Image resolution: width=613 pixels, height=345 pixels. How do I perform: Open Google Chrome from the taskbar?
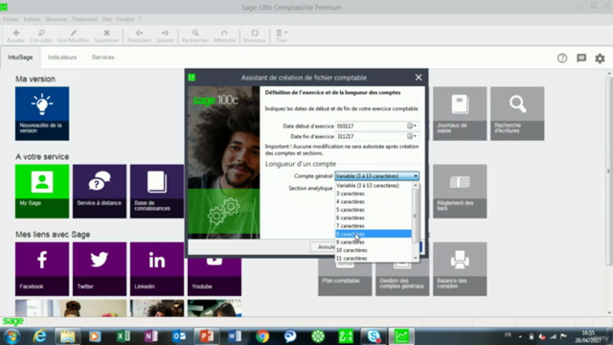[262, 336]
